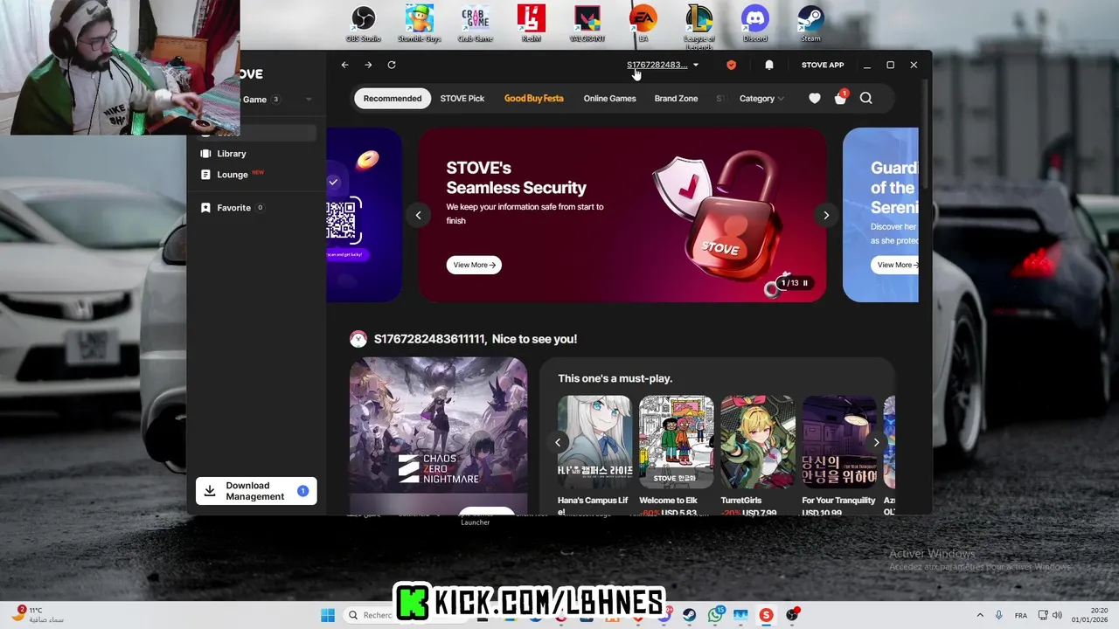Click the profile avatar next to the greeting
Image resolution: width=1119 pixels, height=629 pixels.
coord(358,339)
